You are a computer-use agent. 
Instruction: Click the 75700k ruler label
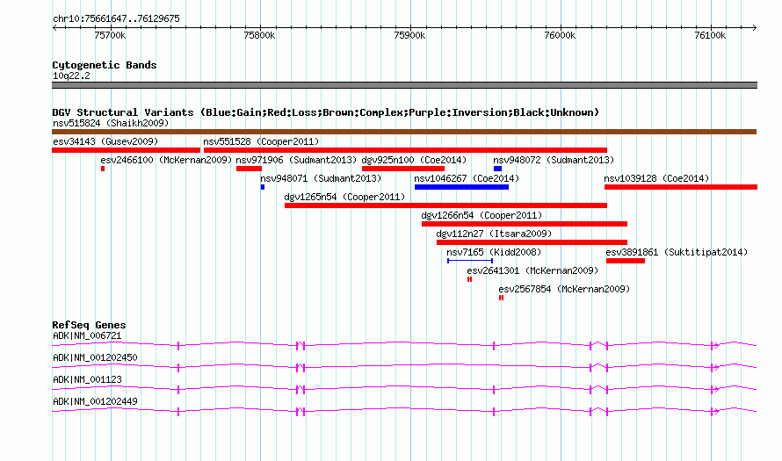(x=110, y=35)
